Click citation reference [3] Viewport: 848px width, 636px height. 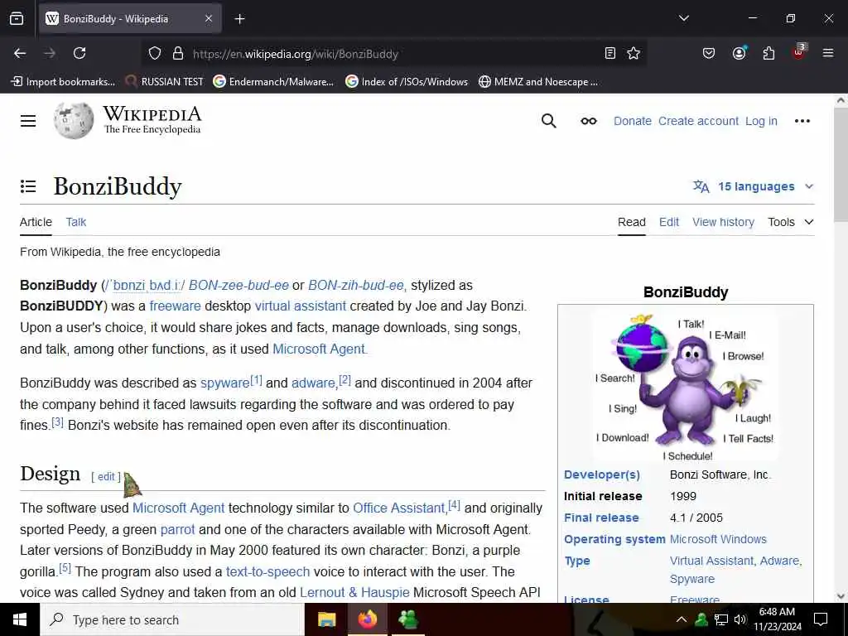point(57,422)
